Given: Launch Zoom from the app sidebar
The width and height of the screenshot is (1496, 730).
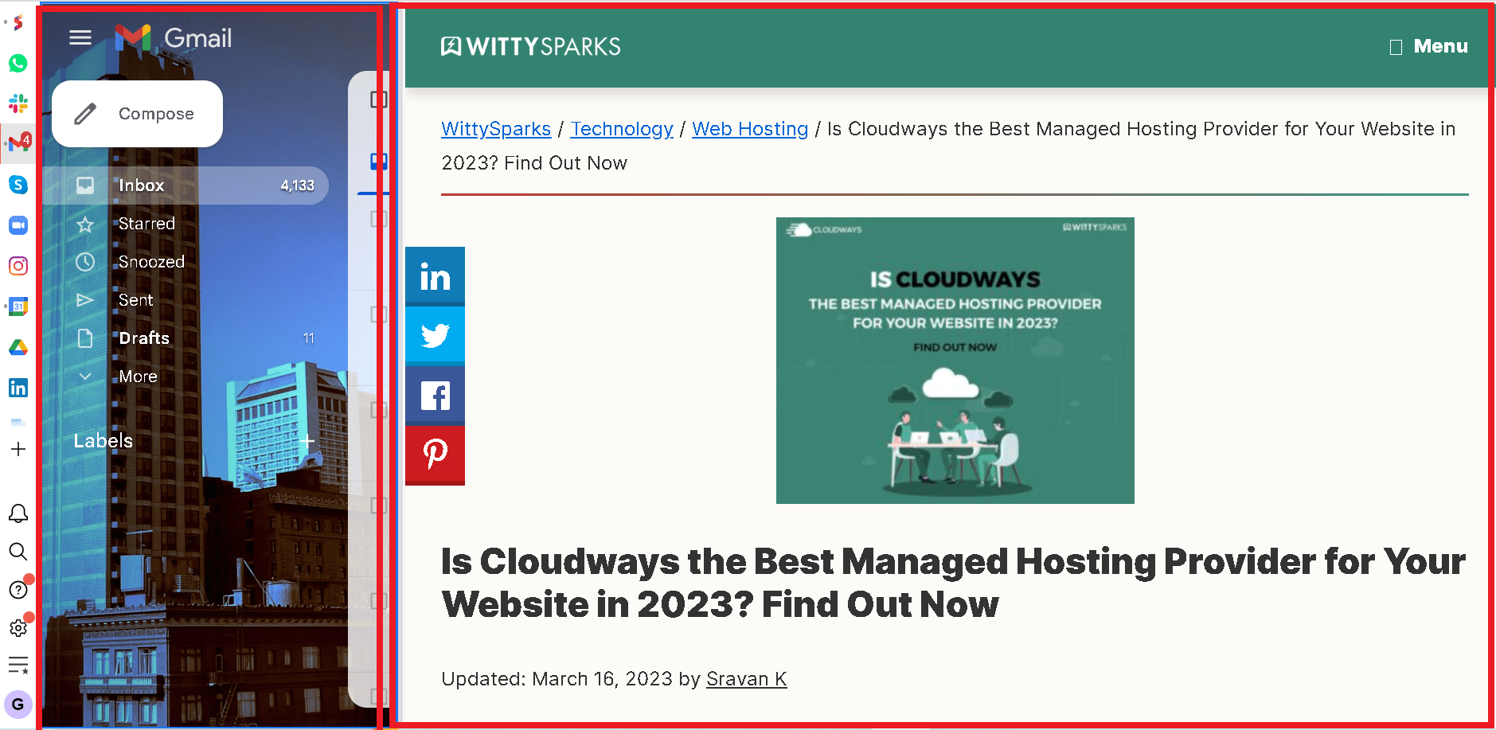Looking at the screenshot, I should coord(18,225).
